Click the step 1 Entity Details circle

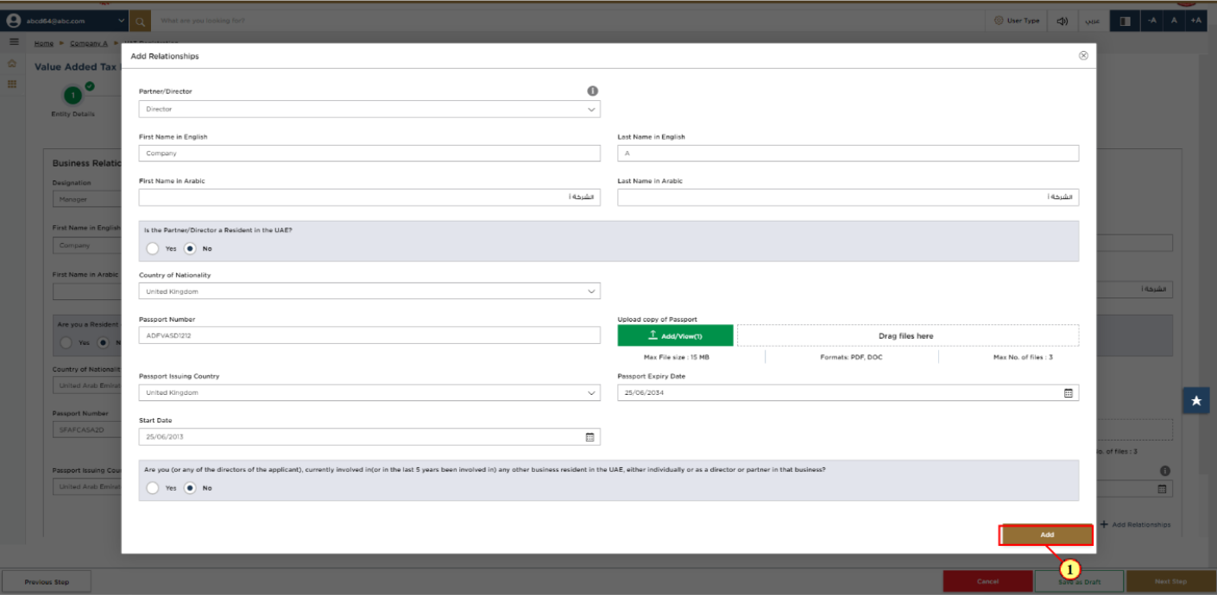click(73, 95)
